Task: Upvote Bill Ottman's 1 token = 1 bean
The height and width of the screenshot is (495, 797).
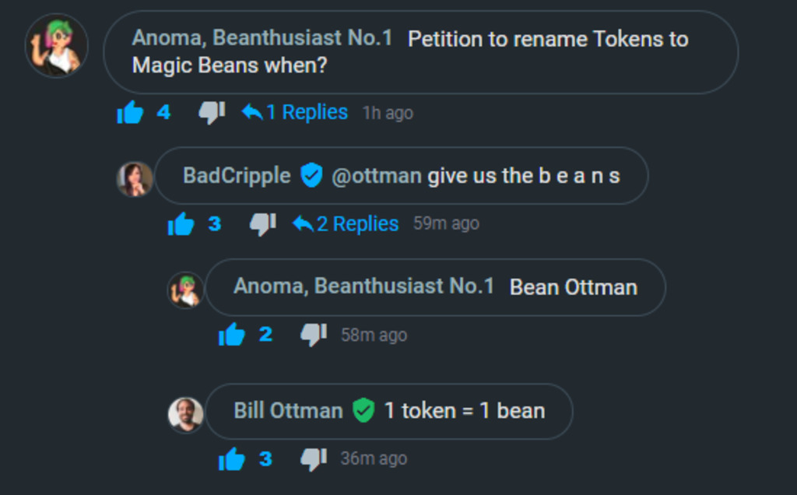Action: point(232,459)
